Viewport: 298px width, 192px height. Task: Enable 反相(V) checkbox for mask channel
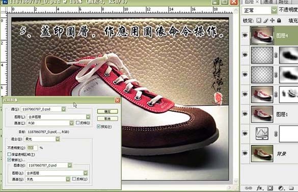click(x=74, y=179)
